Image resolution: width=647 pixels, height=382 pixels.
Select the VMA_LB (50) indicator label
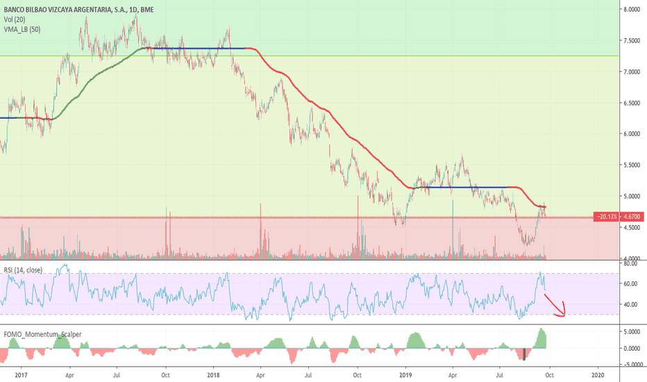[x=22, y=29]
